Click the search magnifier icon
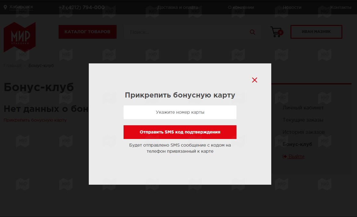Screen dimensions: 357x217 pos(252,32)
